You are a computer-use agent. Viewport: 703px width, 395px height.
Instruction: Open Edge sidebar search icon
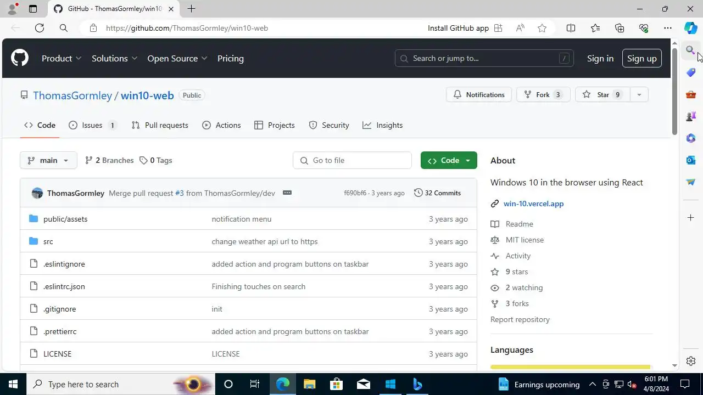click(x=690, y=50)
